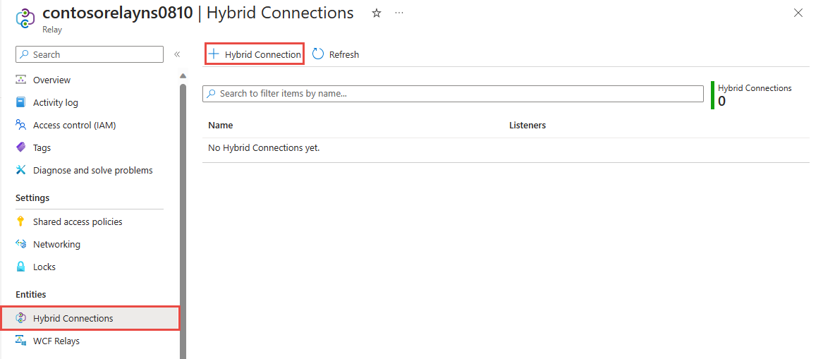
Task: Favorite this page with the star icon
Action: pyautogui.click(x=377, y=13)
